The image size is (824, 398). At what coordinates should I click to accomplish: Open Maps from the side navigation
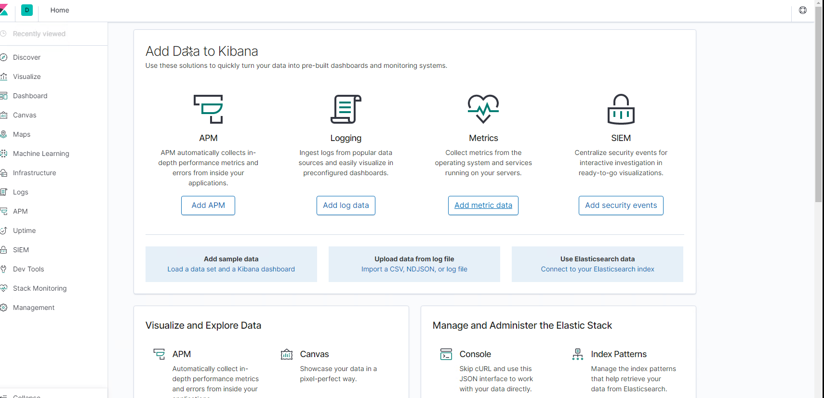pos(22,134)
